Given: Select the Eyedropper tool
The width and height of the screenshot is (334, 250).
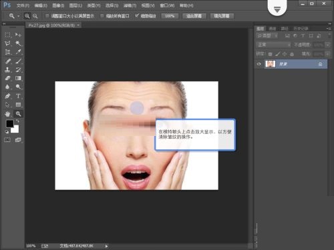Looking at the screenshot, I should (18, 52).
